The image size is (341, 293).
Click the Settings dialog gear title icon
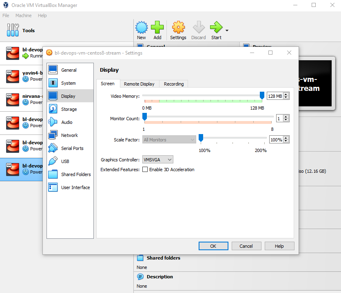point(49,53)
